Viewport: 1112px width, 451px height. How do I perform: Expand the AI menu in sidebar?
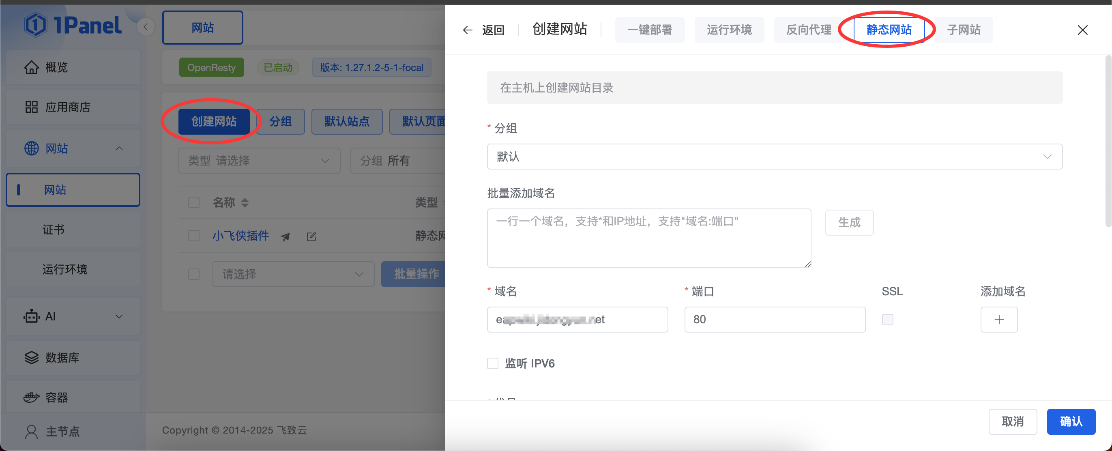[x=73, y=316]
